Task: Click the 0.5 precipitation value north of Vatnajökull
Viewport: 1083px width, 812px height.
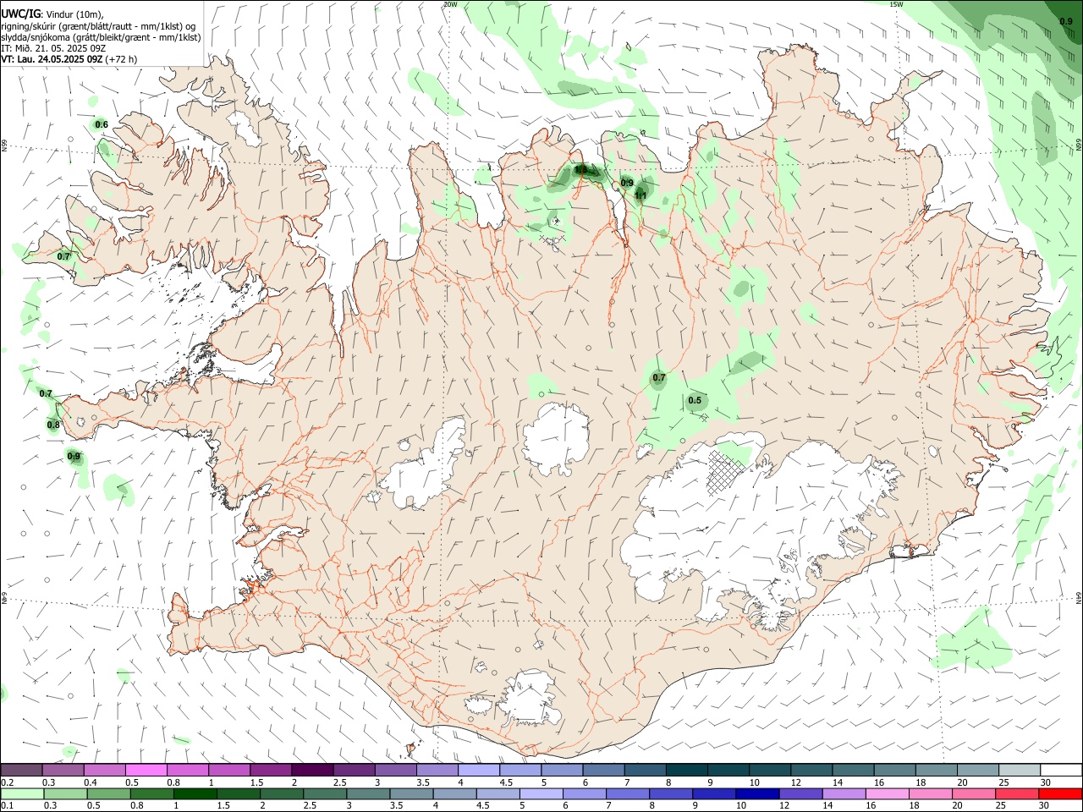Action: coord(695,401)
